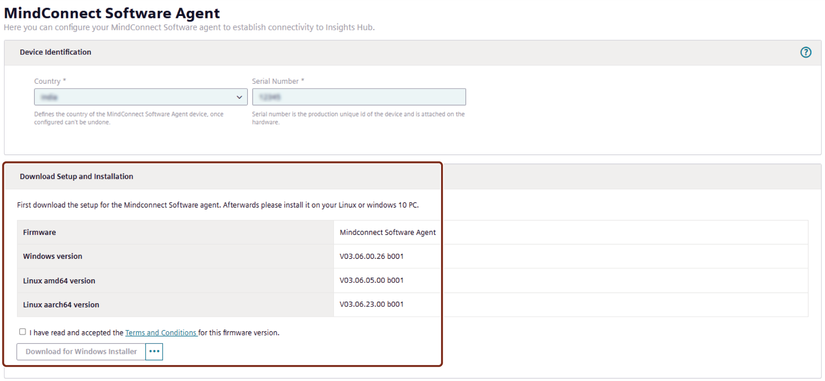Select the Linux amd64 version label

coord(59,280)
